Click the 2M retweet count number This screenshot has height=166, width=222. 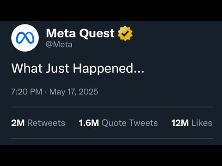tap(18, 123)
